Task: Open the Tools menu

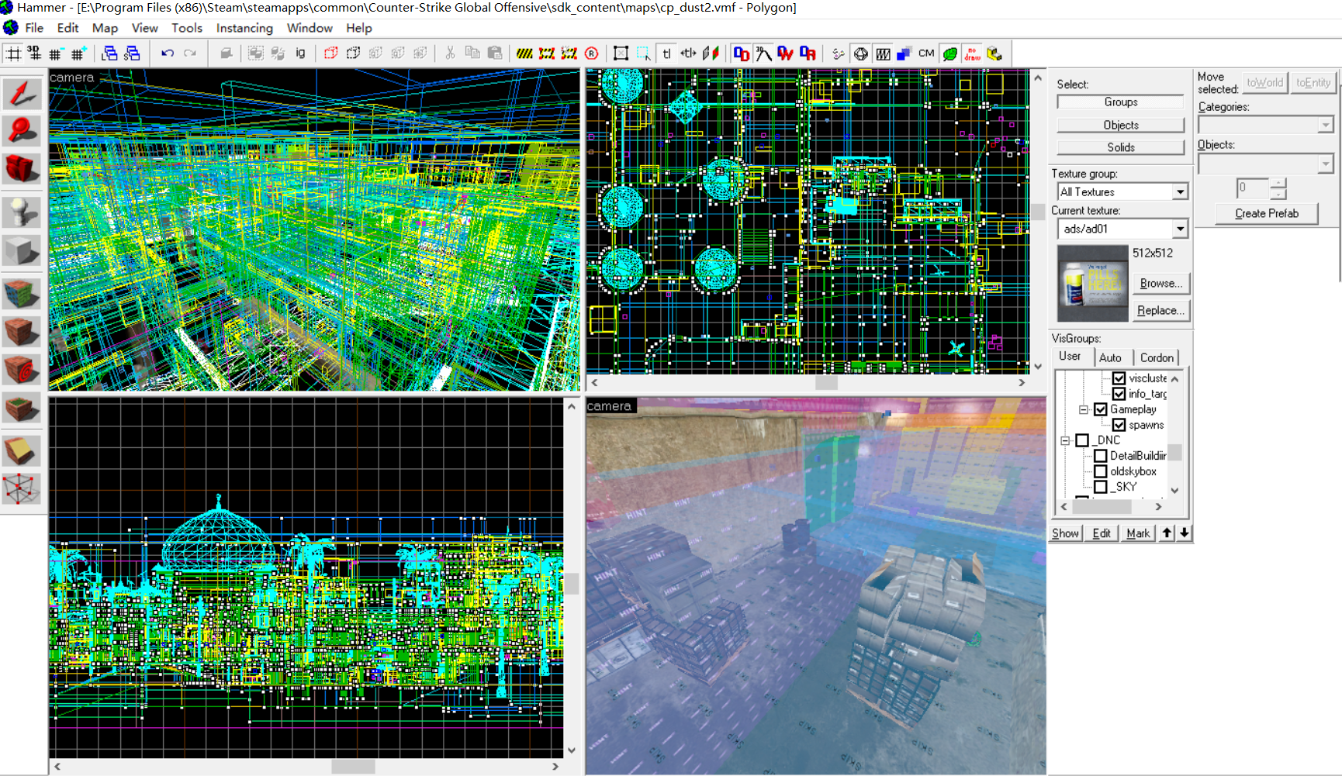Action: (x=187, y=28)
